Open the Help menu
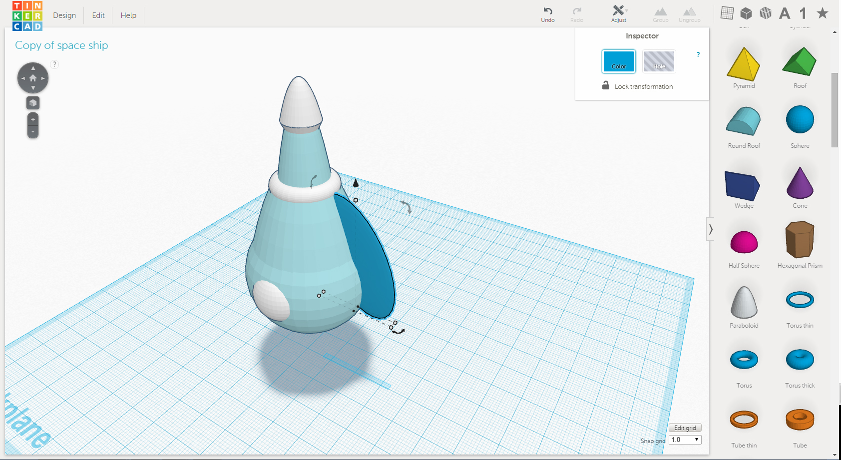 (x=128, y=15)
